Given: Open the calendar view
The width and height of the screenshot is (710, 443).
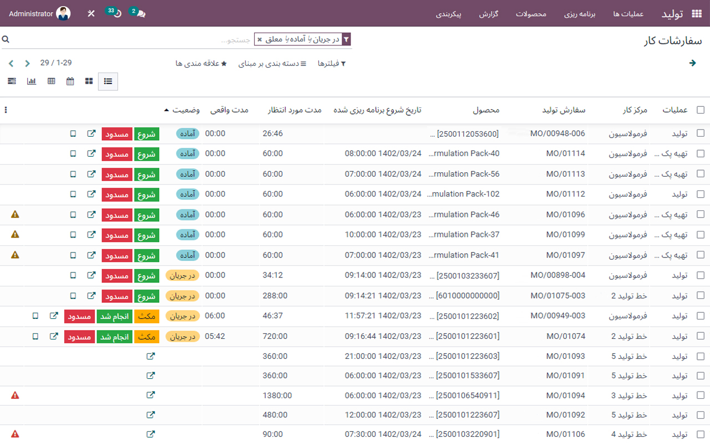Looking at the screenshot, I should [x=69, y=81].
